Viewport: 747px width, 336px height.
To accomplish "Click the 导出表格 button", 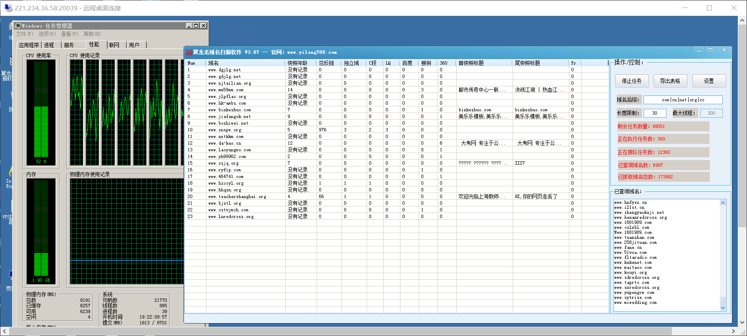I will (670, 81).
